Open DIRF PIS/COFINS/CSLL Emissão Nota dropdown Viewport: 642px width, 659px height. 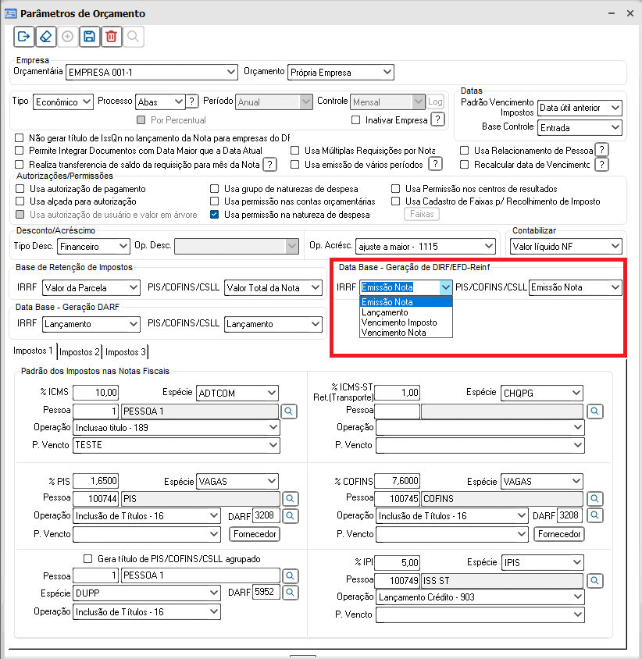tap(575, 287)
